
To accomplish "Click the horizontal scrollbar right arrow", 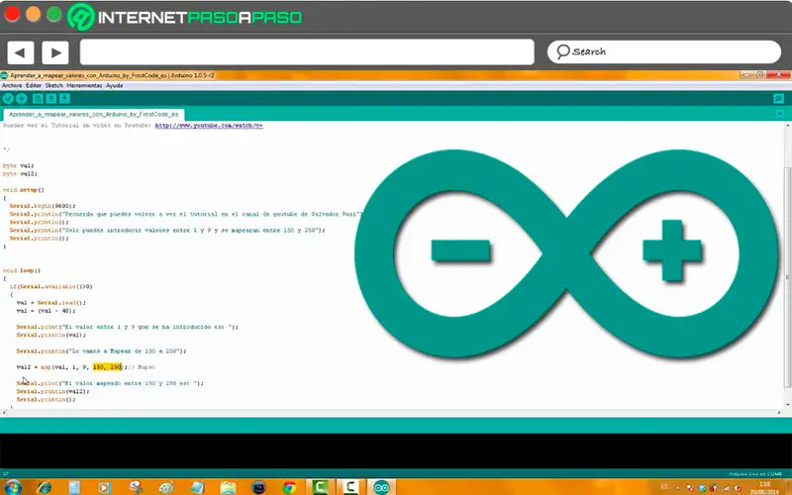I will tap(778, 413).
